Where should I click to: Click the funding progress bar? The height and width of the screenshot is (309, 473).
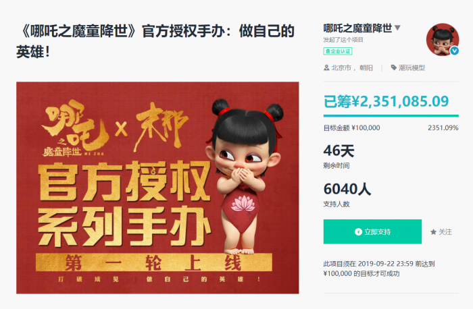click(391, 115)
